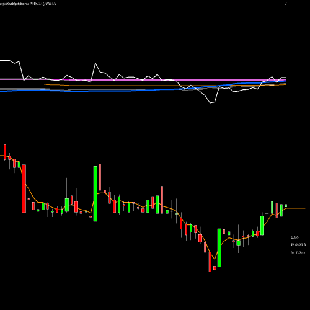
Task: Click the tall green candle after the lowest dip
Action: click(219, 247)
